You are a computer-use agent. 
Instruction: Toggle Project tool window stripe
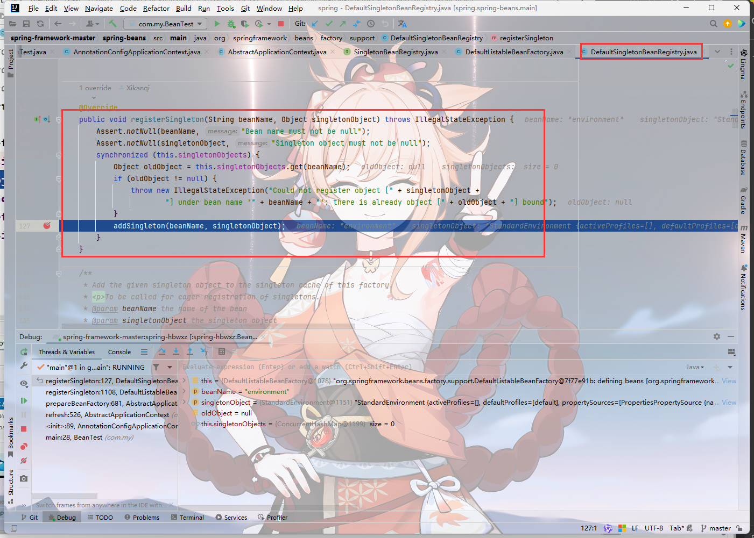tap(10, 63)
